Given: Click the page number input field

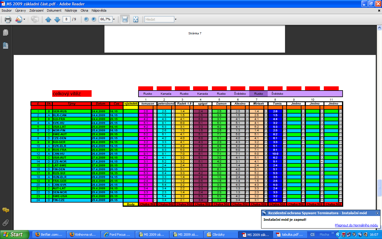Looking at the screenshot, I should (66, 19).
